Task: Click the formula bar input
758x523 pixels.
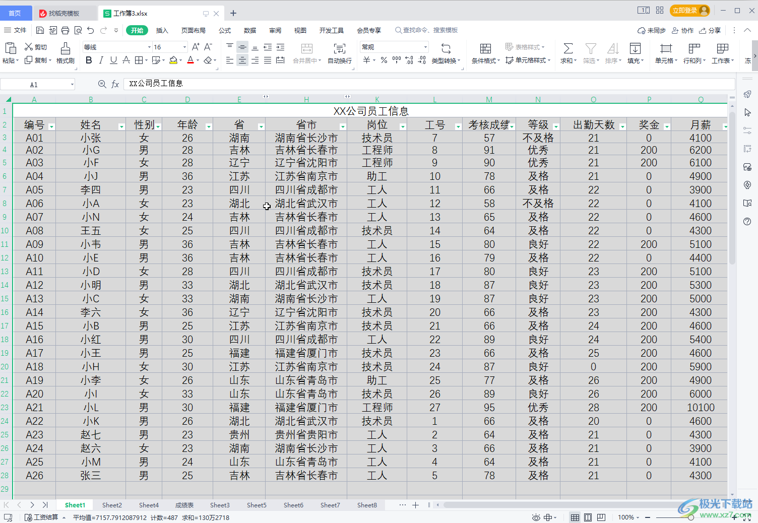Action: [428, 84]
